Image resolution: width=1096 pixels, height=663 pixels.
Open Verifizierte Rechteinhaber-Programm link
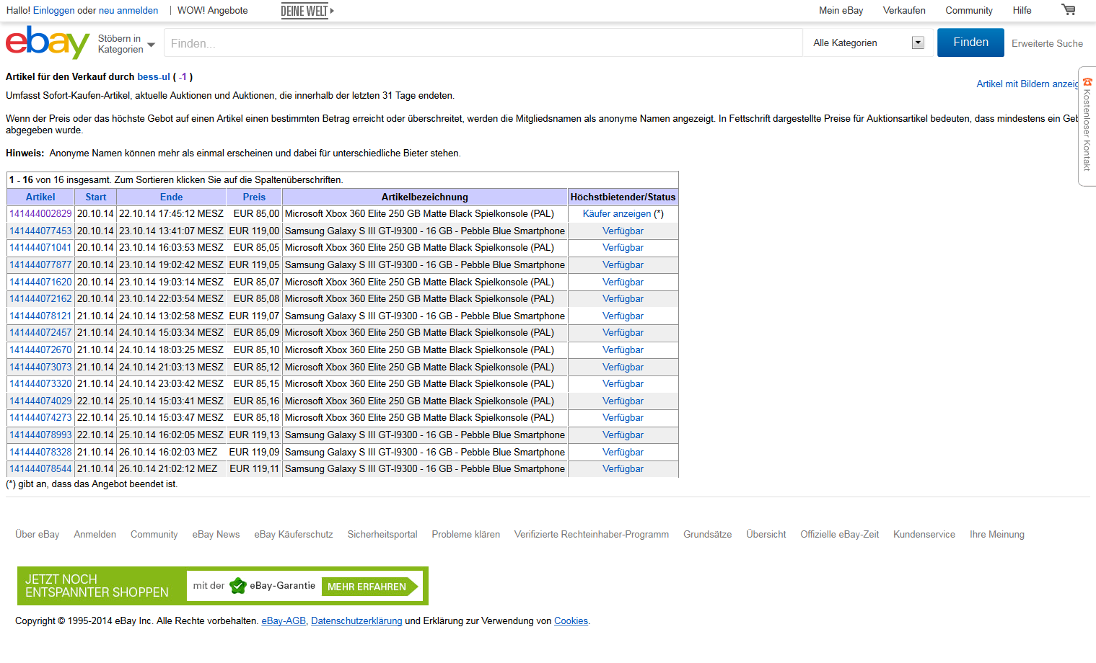tap(592, 534)
